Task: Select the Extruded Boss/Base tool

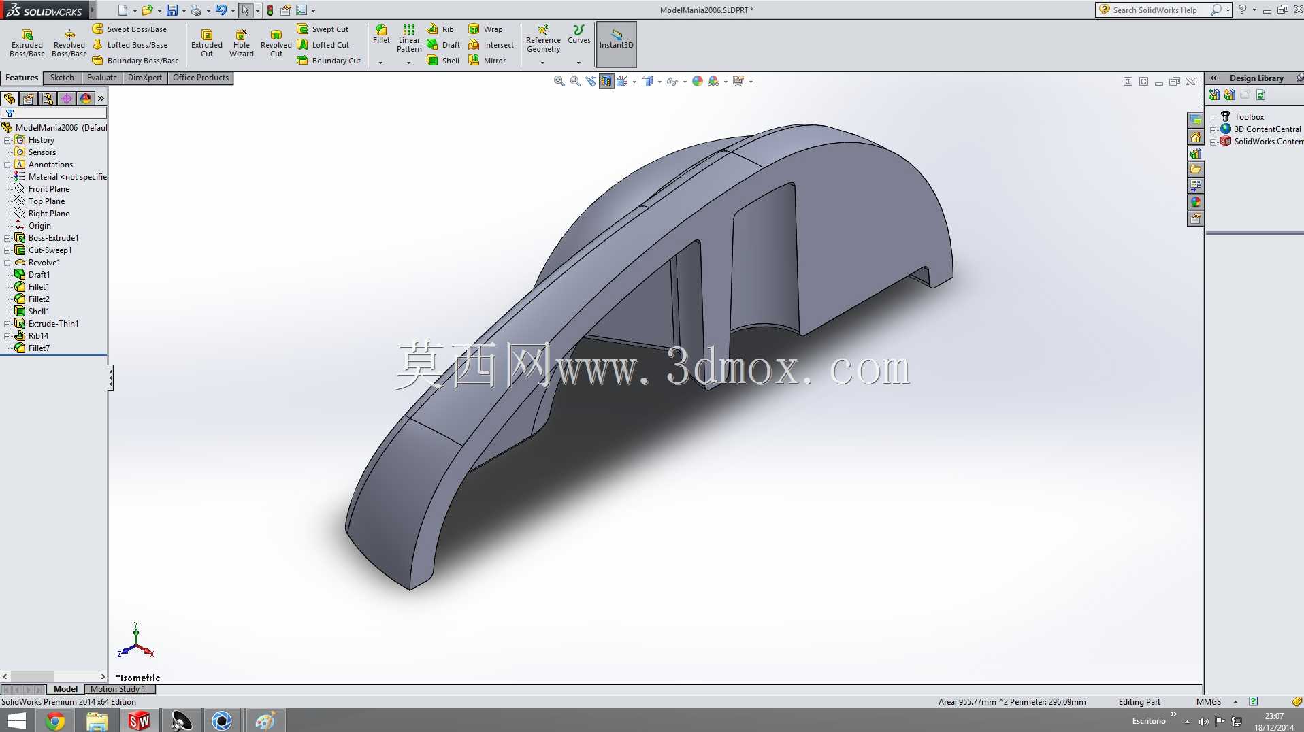Action: (27, 44)
